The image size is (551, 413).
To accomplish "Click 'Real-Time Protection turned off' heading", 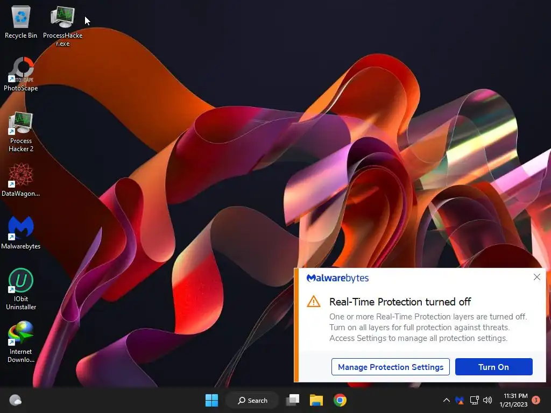I will click(x=400, y=302).
